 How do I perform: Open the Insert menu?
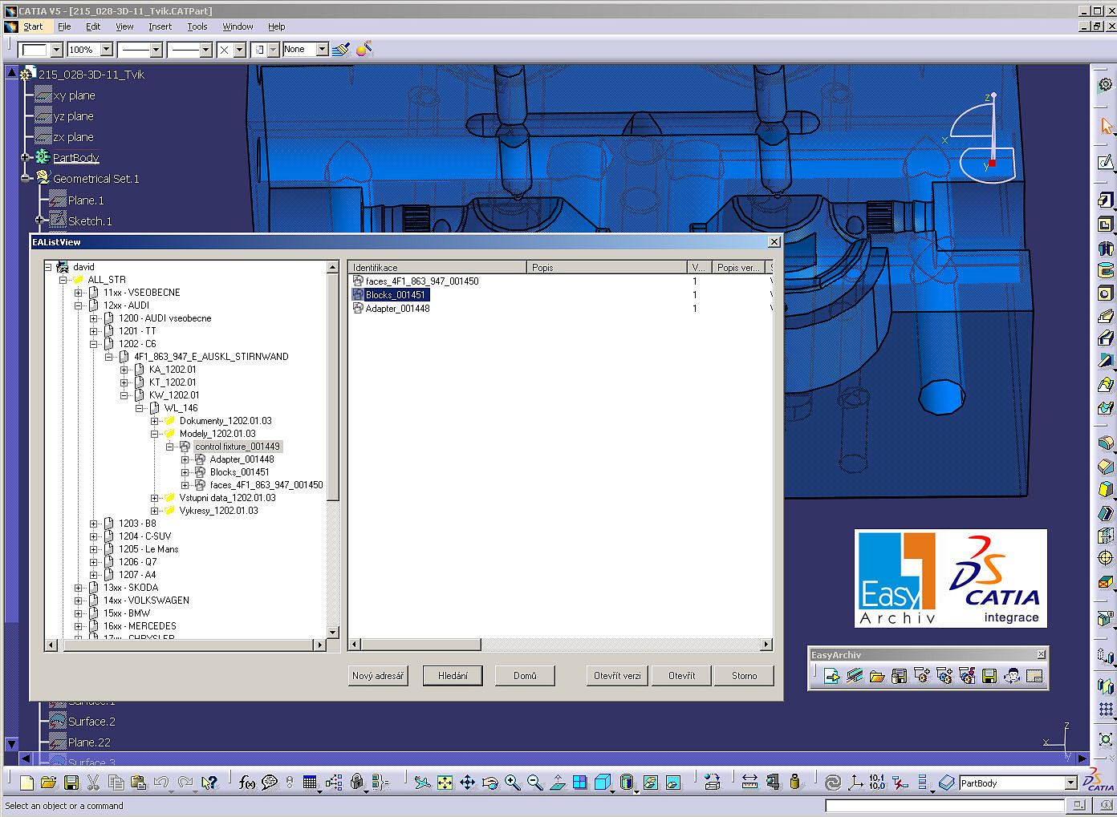(x=160, y=26)
